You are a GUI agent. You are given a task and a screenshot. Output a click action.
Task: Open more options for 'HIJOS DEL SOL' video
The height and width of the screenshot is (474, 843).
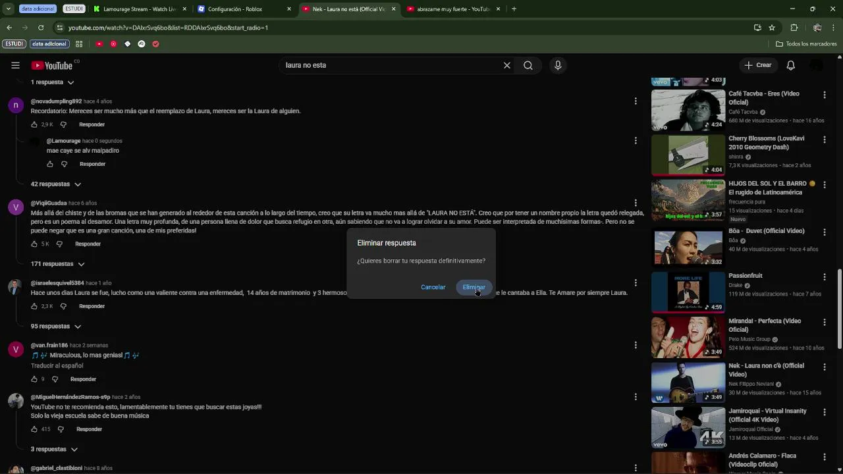(x=825, y=184)
